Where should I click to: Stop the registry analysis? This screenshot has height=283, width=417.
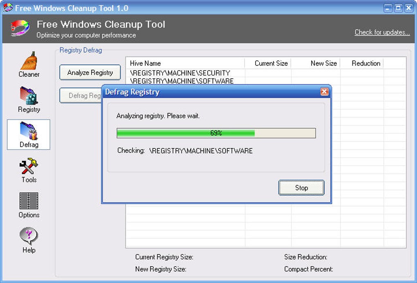[x=301, y=188]
